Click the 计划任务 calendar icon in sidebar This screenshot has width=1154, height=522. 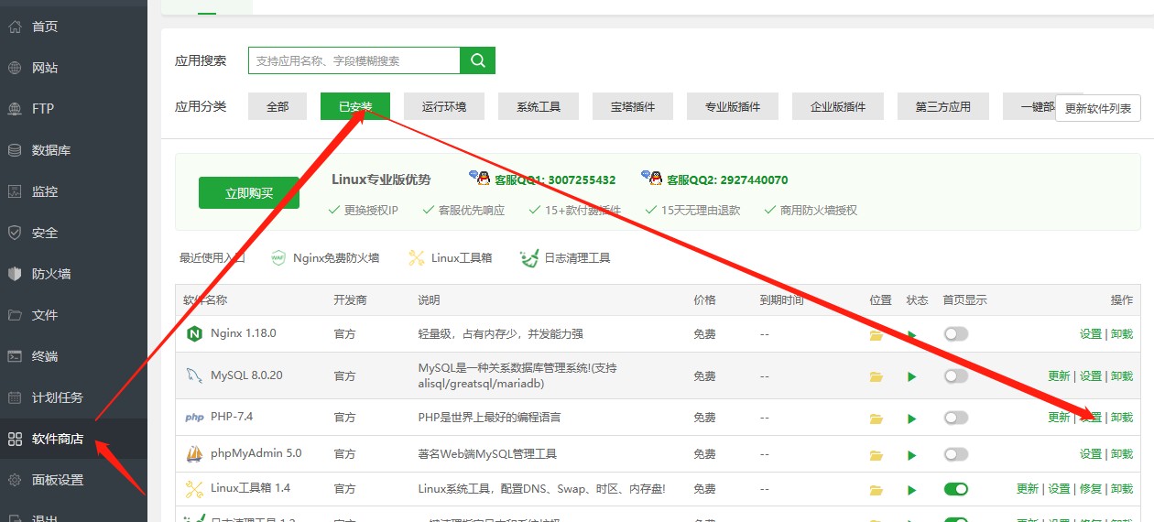pyautogui.click(x=15, y=397)
